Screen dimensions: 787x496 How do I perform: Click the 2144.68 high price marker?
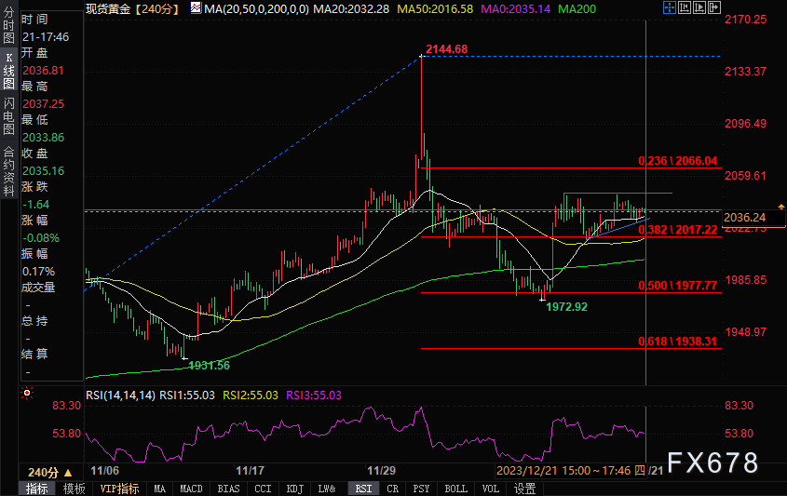pyautogui.click(x=445, y=48)
